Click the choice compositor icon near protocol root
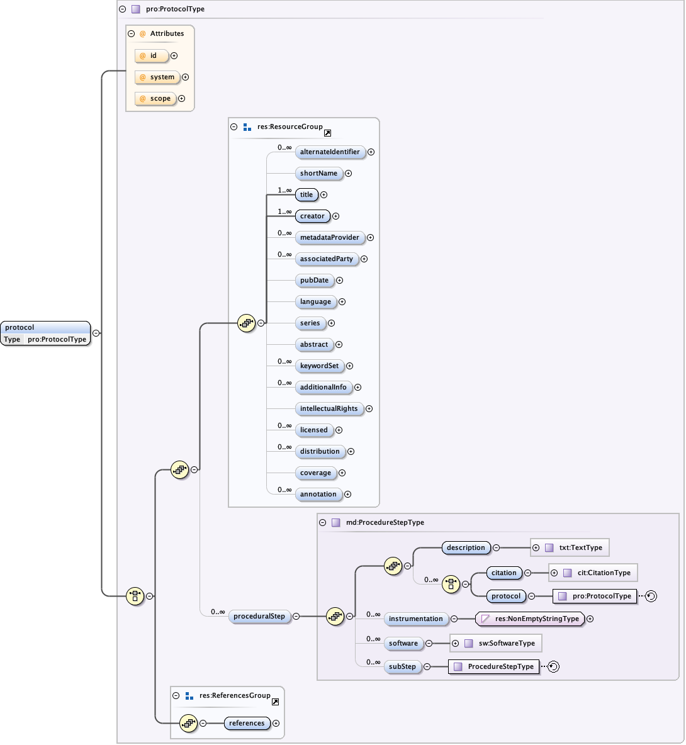686x745 pixels. pyautogui.click(x=135, y=596)
